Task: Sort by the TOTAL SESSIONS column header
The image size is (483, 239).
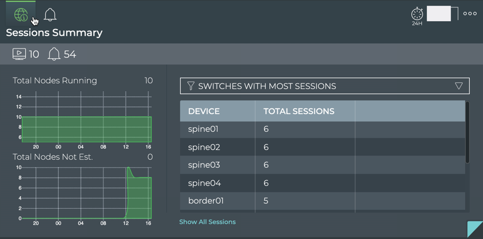Action: [299, 111]
